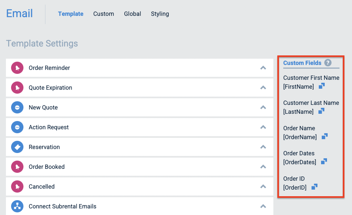Click the Connect Subrental Emails network icon

coord(17,206)
